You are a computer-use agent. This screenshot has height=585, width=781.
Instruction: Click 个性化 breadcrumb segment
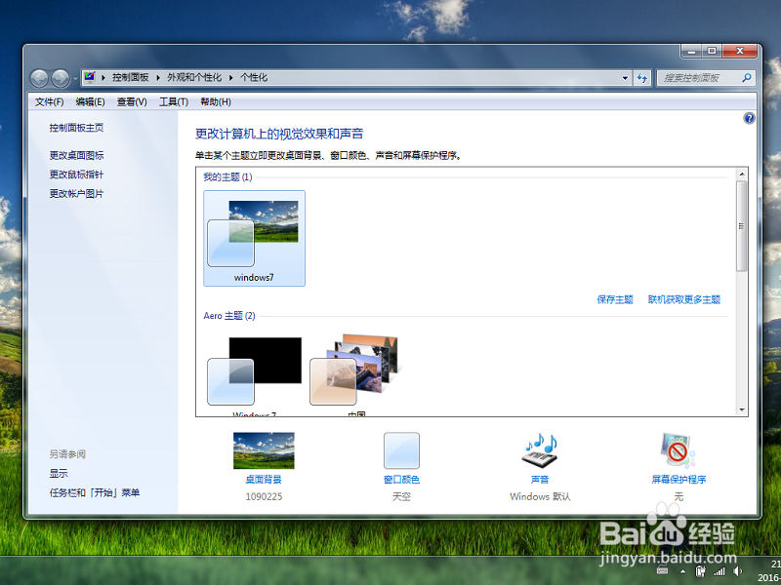tap(254, 78)
